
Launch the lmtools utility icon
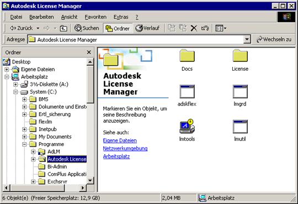(187, 127)
